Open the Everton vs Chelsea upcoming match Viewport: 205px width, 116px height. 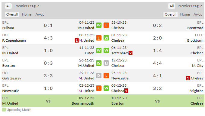click(157, 101)
